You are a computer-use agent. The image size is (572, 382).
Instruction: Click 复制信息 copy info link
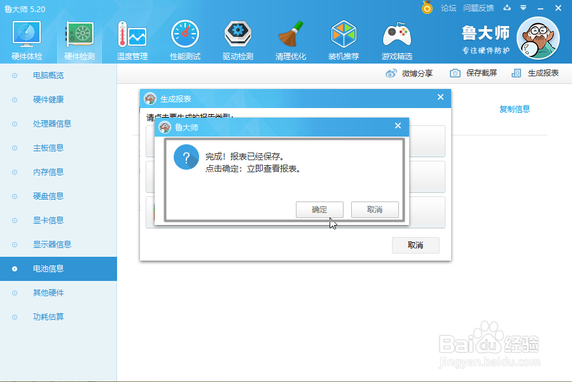pos(514,109)
